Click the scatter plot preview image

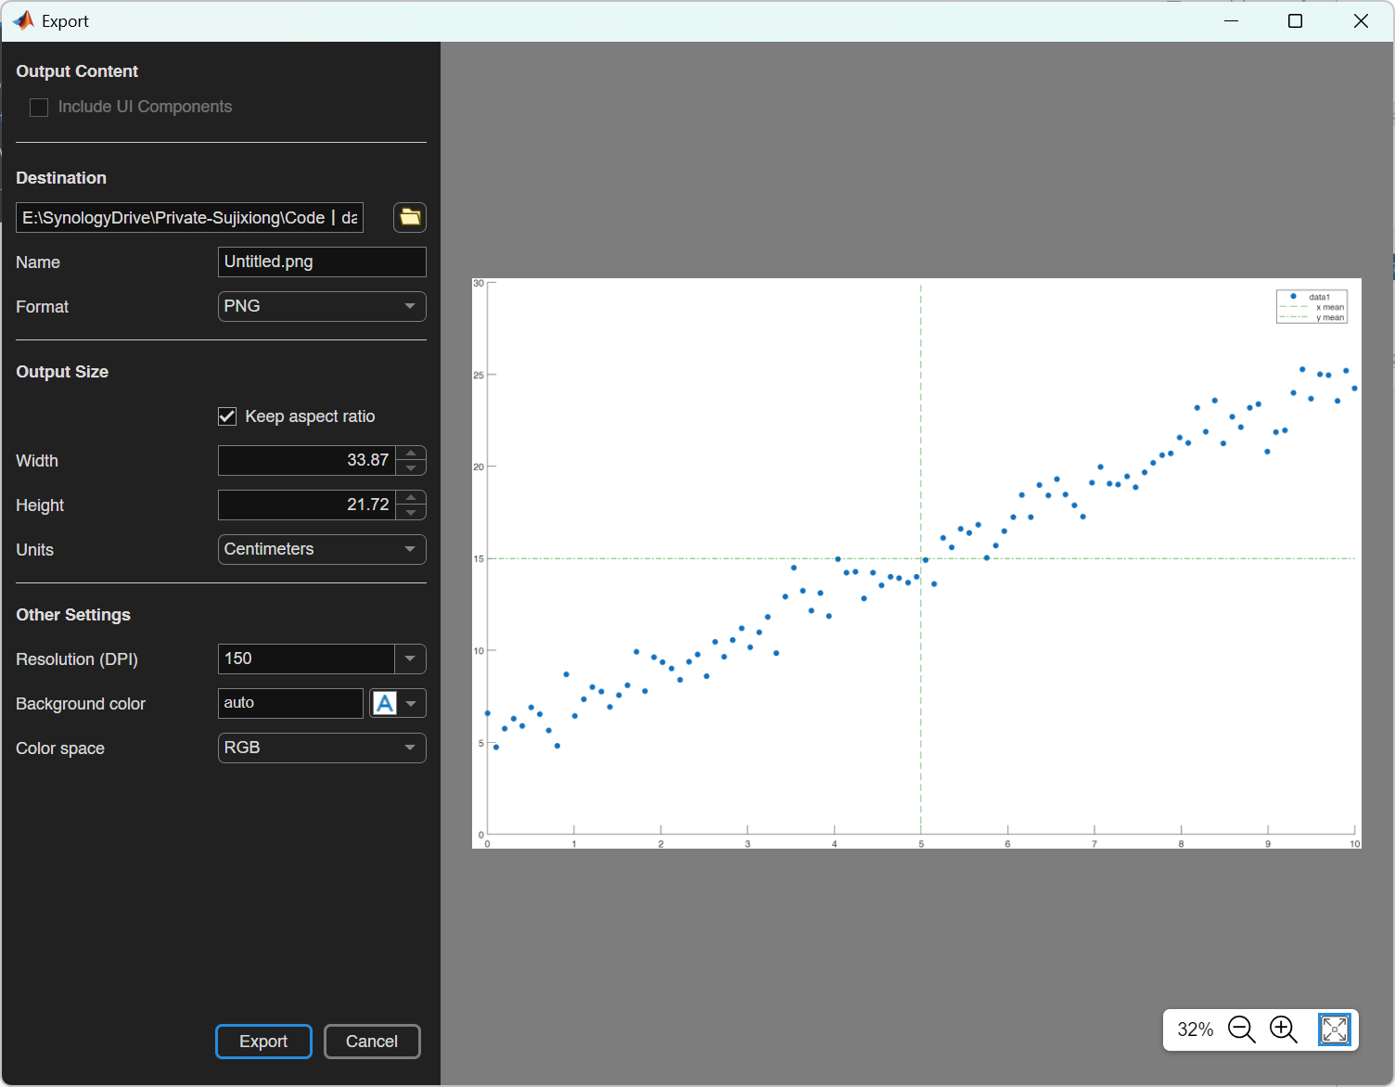916,563
